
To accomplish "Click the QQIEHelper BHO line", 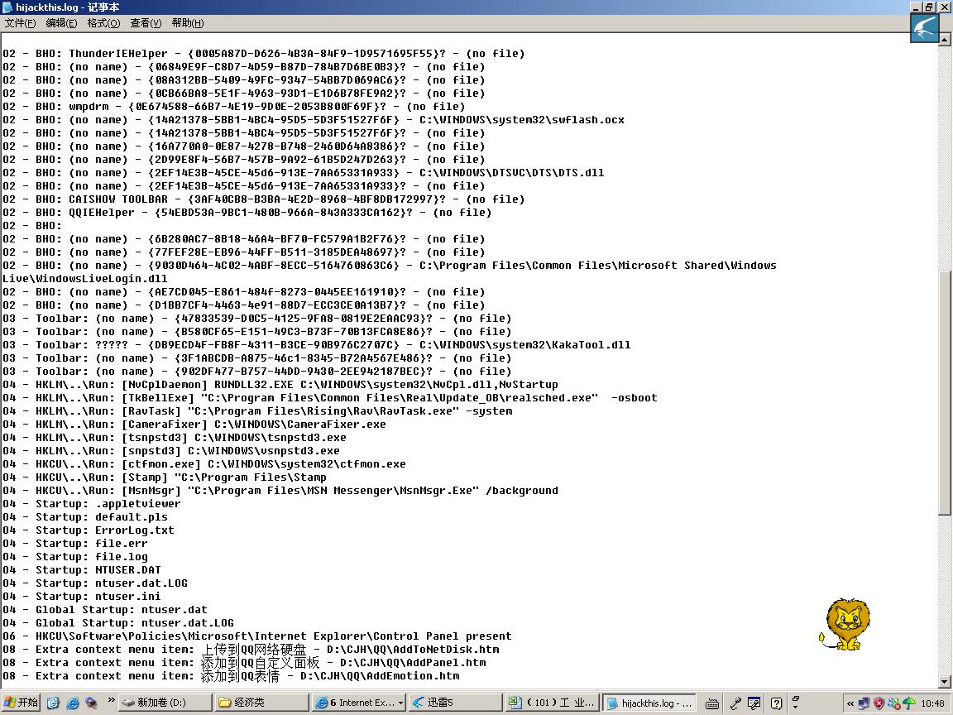I will click(x=247, y=213).
